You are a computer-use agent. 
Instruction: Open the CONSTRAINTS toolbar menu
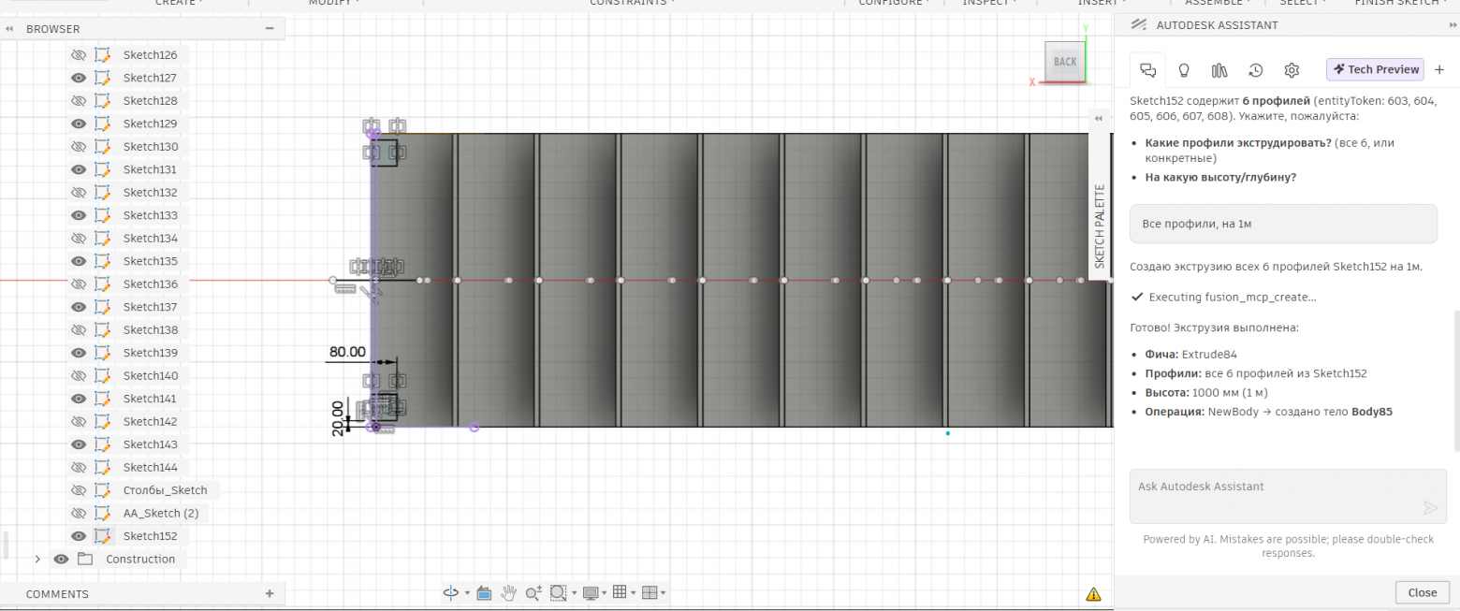(632, 3)
